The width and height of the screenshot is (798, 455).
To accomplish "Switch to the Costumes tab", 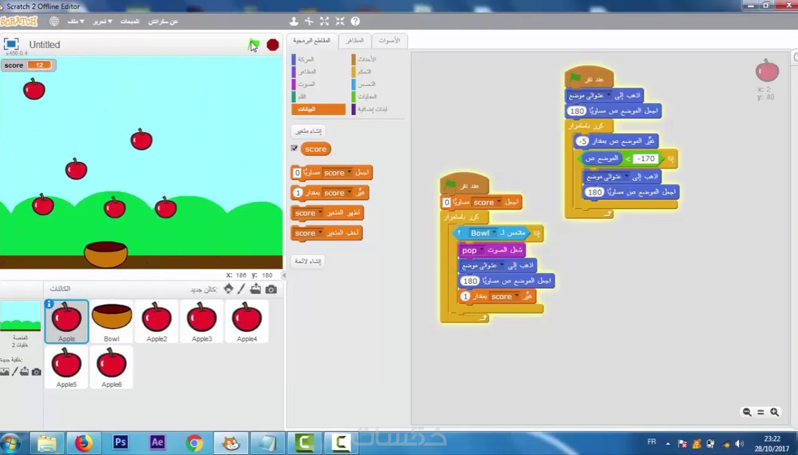I will coord(355,41).
